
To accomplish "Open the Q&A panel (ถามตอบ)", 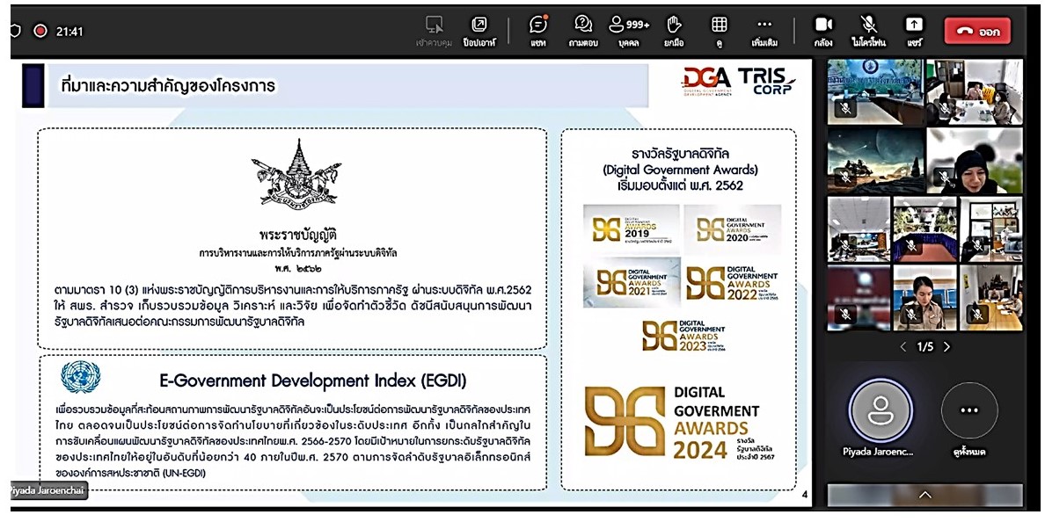I will point(583,31).
